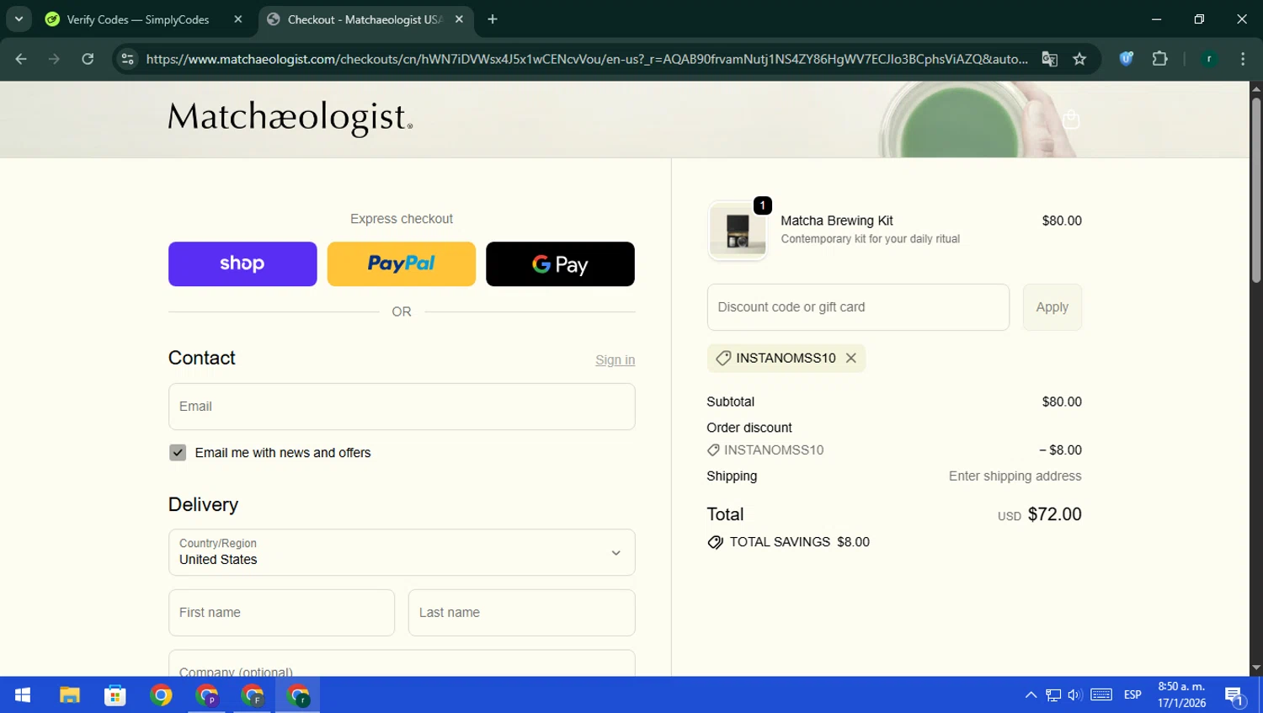Focus the Company (optional) field
The height and width of the screenshot is (713, 1263).
coord(402,663)
